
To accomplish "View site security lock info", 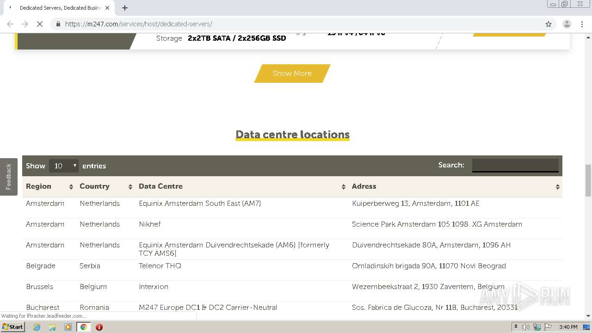I will (x=58, y=24).
